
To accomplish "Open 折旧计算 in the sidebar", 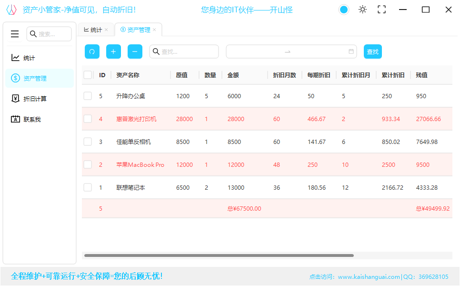I will click(40, 99).
